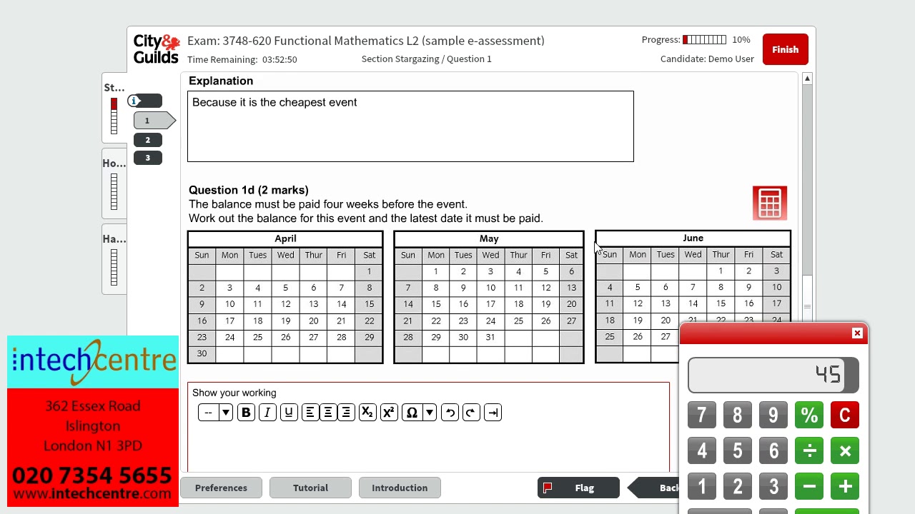Toggle Italic formatting in working box

click(x=267, y=413)
